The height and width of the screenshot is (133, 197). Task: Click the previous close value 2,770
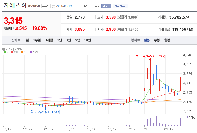[80, 17]
